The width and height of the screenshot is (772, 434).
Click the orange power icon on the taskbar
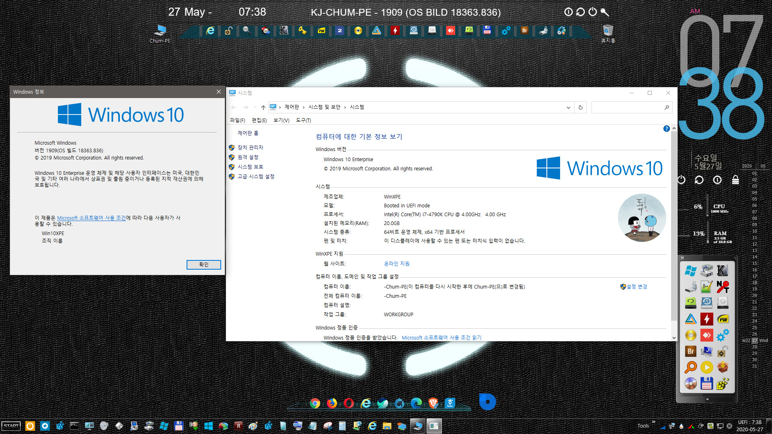coord(30,426)
